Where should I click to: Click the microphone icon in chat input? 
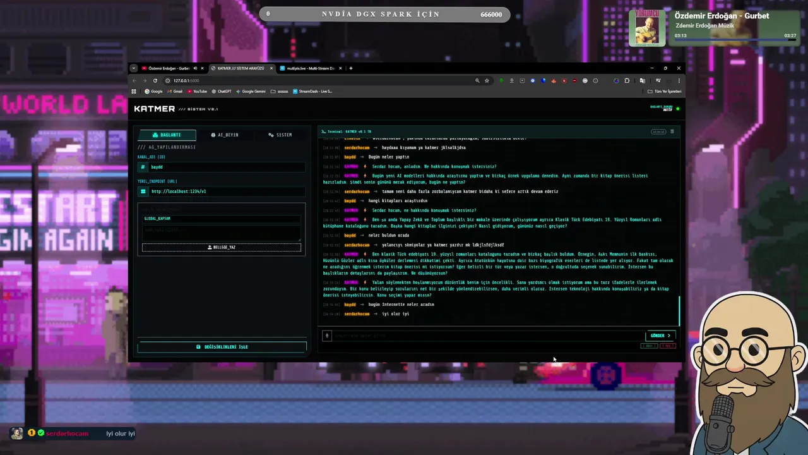click(327, 336)
